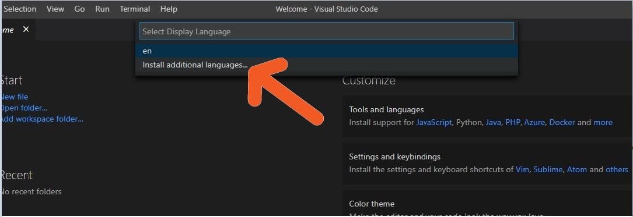Select the 'en' language option
633x217 pixels.
pyautogui.click(x=327, y=51)
